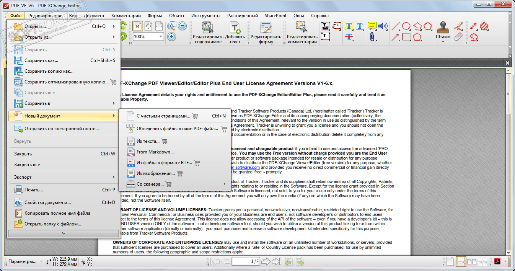This screenshot has width=515, height=271.
Task: Choose С чистыми страницами... option
Action: (175, 116)
